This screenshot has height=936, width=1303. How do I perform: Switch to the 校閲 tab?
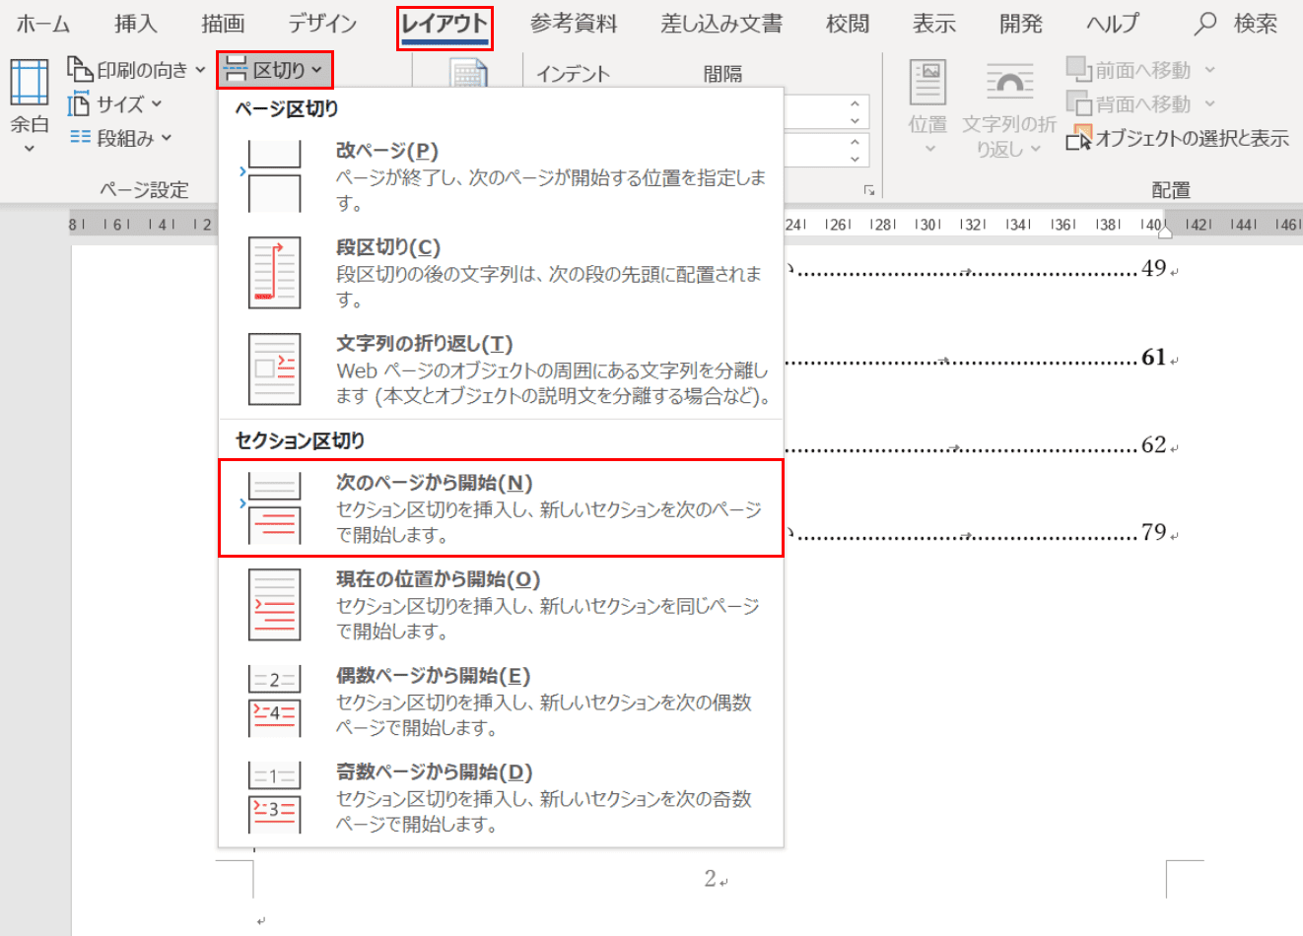tap(848, 24)
